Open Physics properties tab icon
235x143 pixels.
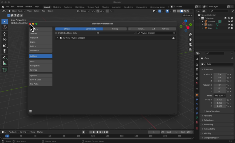tap(197, 109)
